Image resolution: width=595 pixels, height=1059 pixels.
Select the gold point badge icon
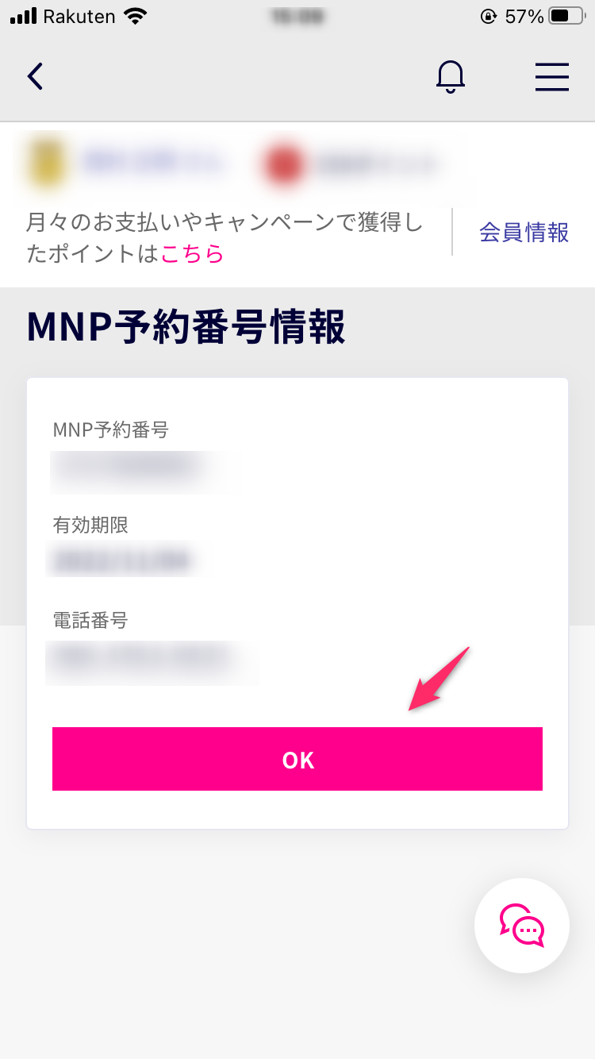tap(46, 164)
